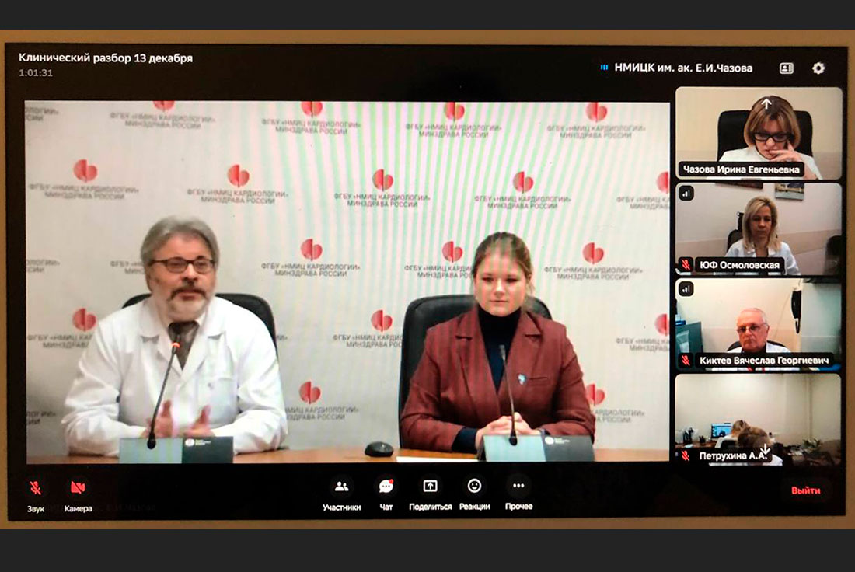The width and height of the screenshot is (855, 572).
Task: Click the active speaker audio indicator icon
Action: coord(604,68)
